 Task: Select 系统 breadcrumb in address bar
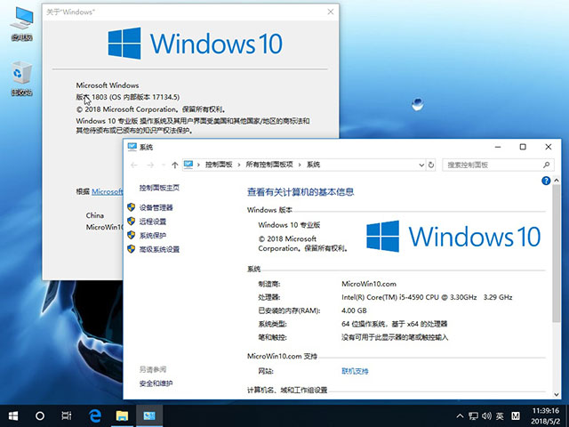[x=314, y=165]
